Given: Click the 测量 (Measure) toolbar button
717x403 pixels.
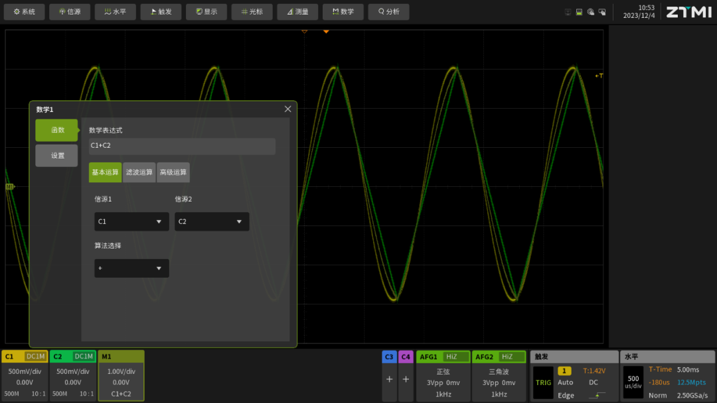Looking at the screenshot, I should [x=297, y=11].
